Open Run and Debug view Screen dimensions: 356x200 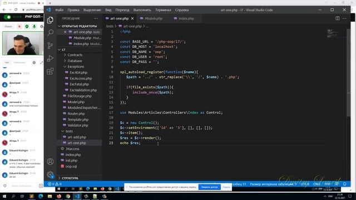point(50,58)
